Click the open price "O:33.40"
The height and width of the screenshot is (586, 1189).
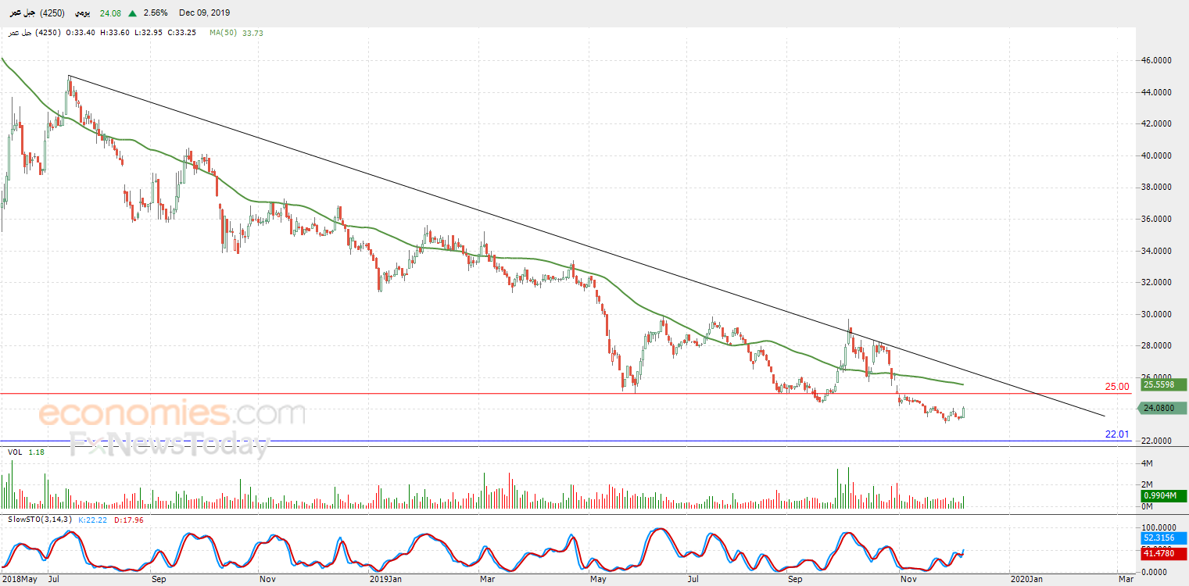point(81,33)
